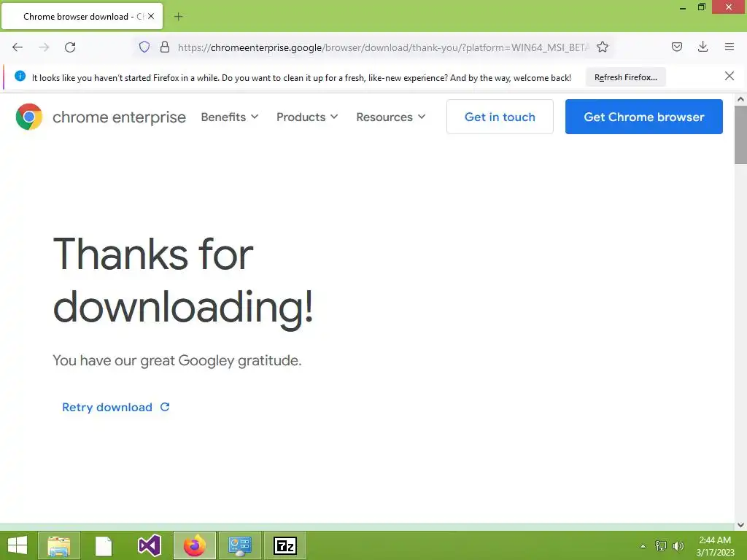Click the info icon in notification bar
The height and width of the screenshot is (560, 747).
pyautogui.click(x=20, y=76)
